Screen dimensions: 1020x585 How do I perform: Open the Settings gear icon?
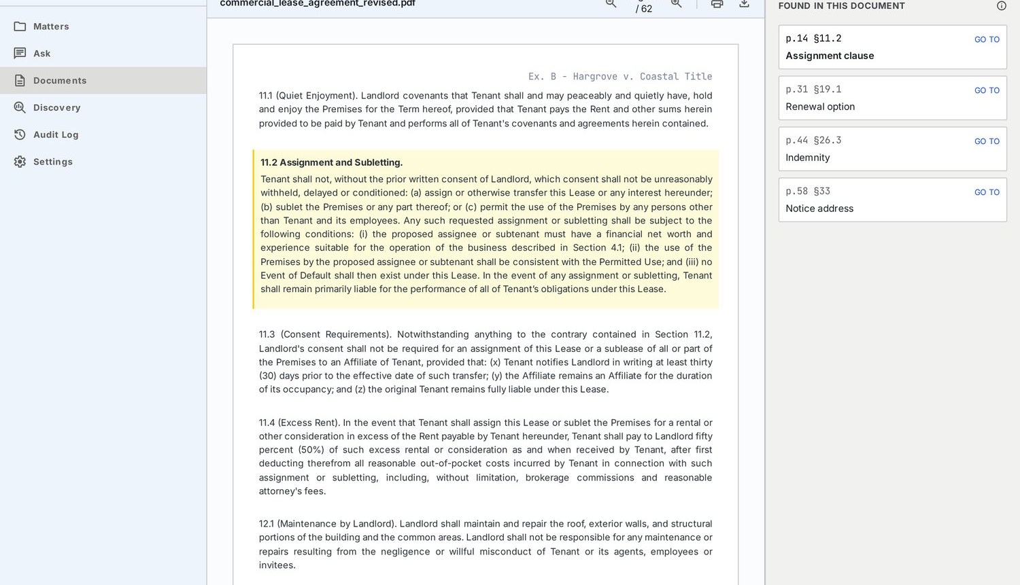pyautogui.click(x=20, y=162)
